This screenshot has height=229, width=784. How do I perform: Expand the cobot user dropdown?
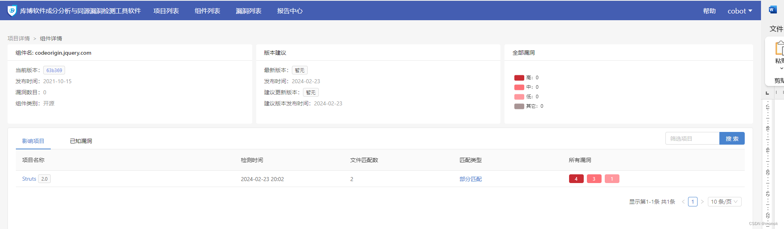point(740,11)
